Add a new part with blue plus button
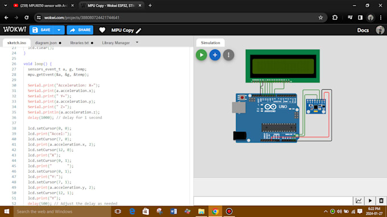Screen dimensions: 387x217 pos(215,55)
